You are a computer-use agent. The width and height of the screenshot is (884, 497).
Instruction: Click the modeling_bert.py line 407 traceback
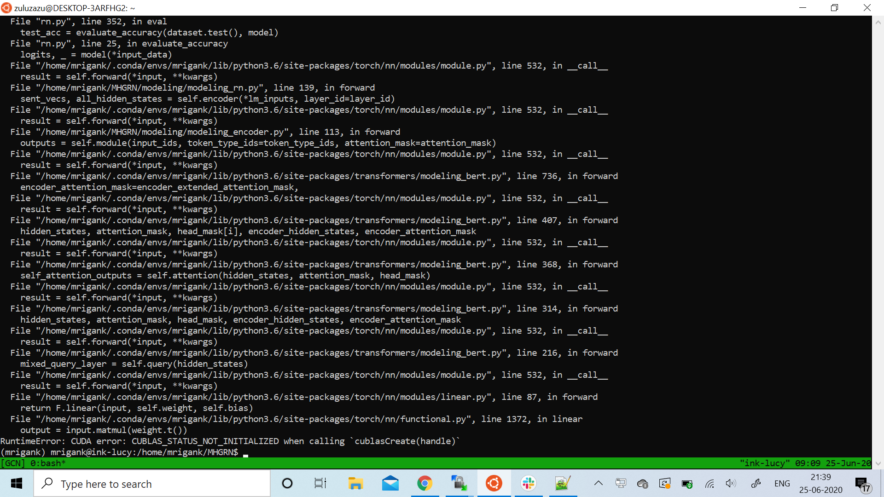pyautogui.click(x=314, y=220)
